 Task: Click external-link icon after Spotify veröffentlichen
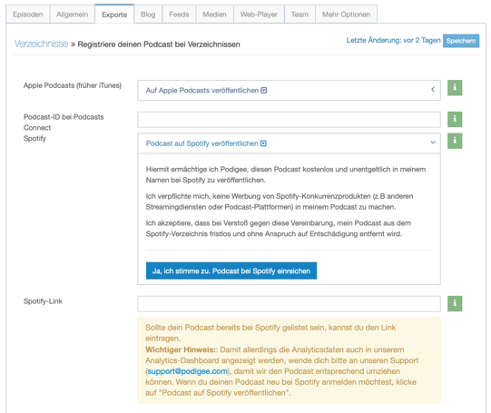(263, 143)
